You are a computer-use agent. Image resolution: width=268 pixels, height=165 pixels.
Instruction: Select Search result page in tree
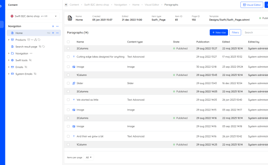click(26, 47)
